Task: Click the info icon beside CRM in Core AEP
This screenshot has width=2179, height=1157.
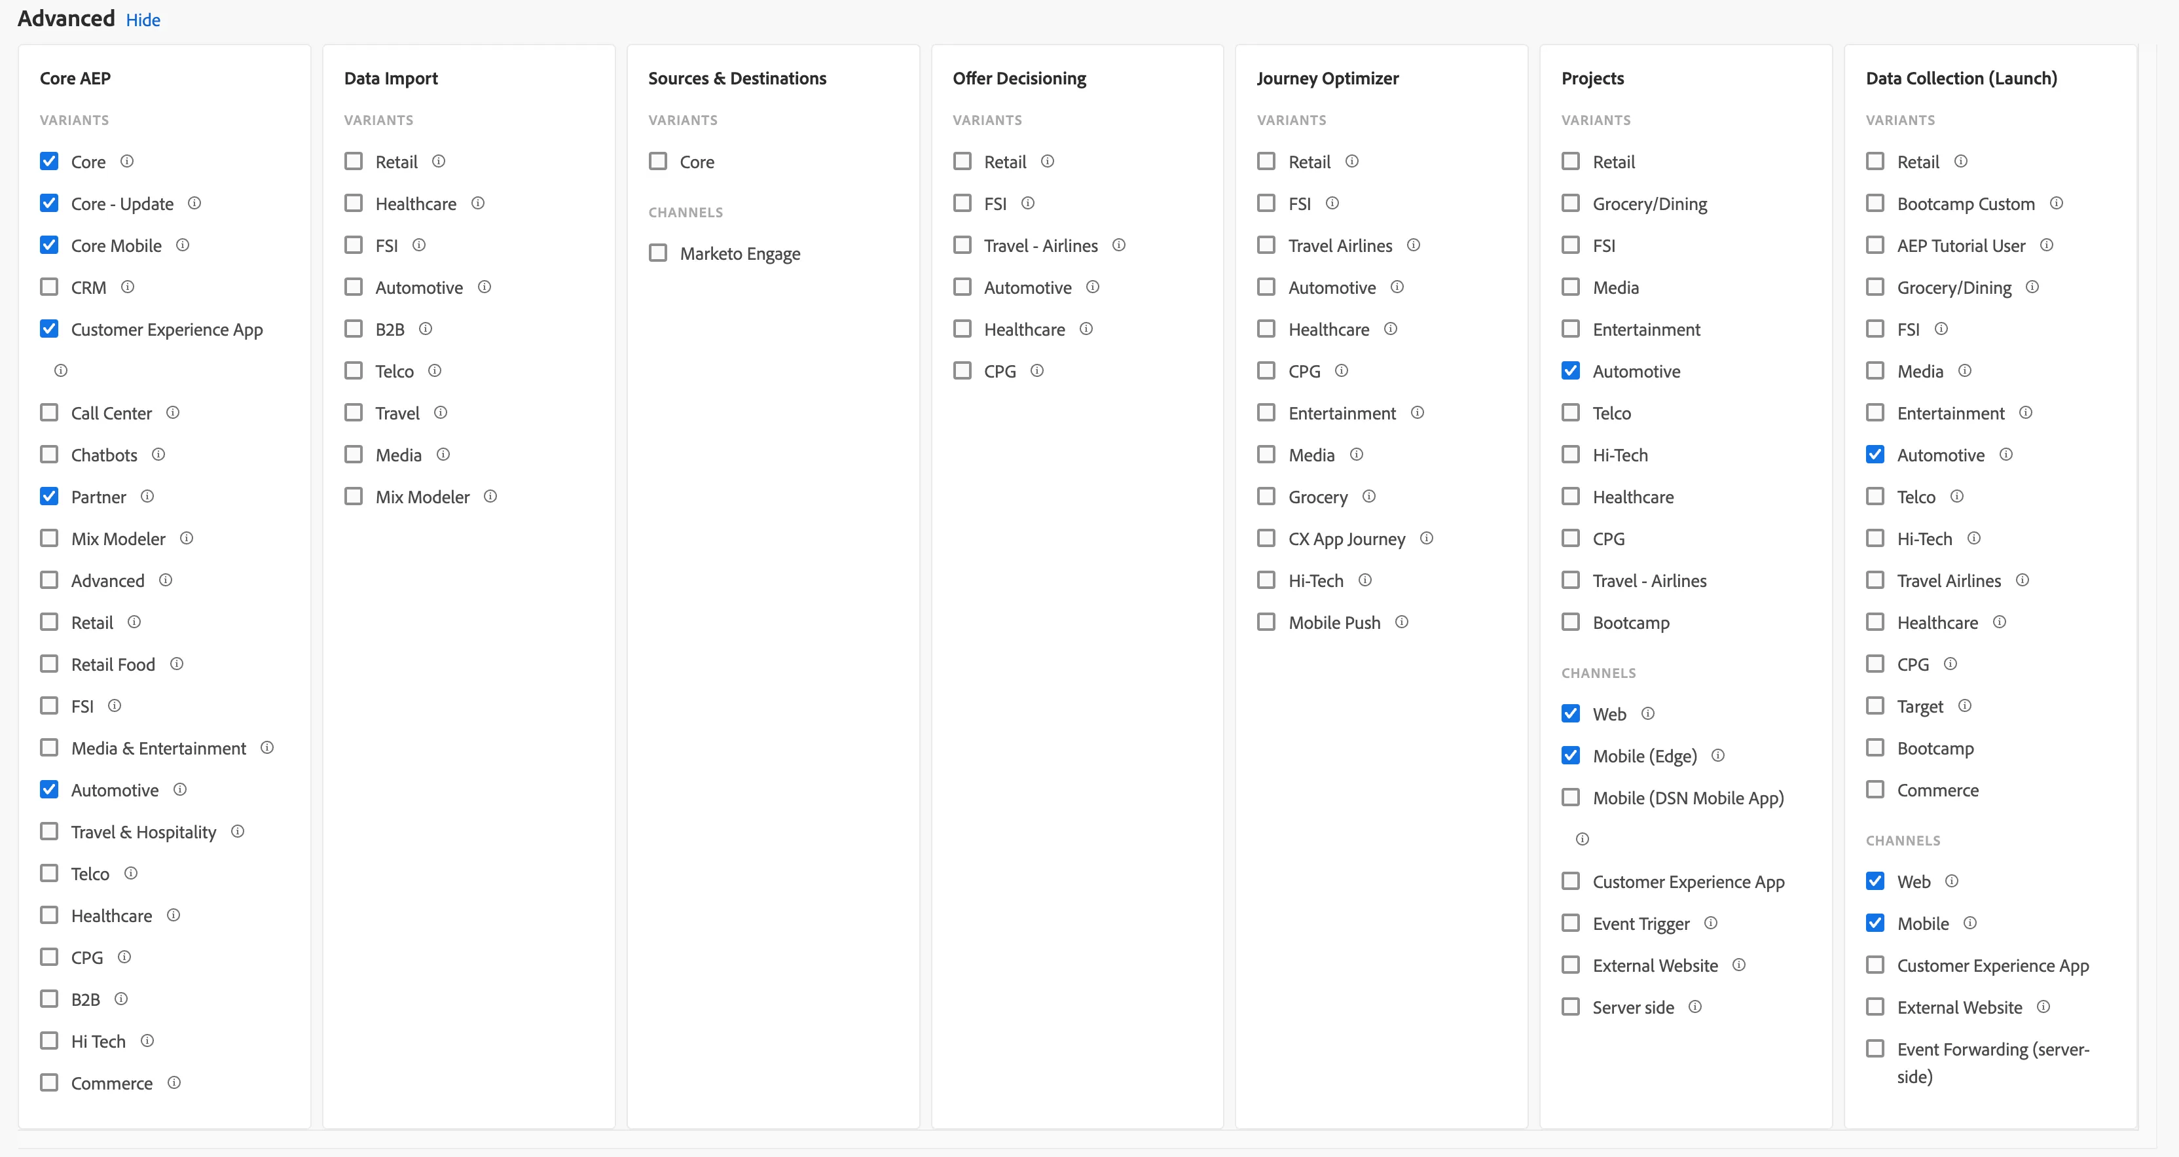Action: click(x=128, y=287)
